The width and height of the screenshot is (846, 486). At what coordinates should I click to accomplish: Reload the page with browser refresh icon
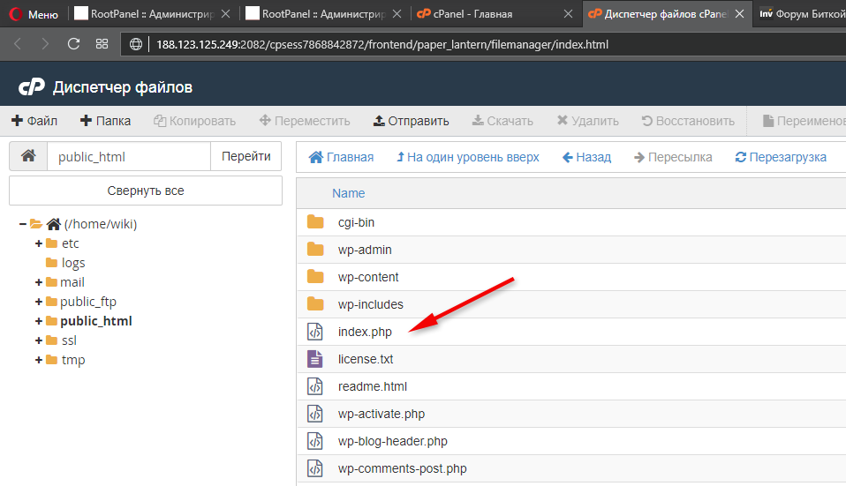click(x=73, y=44)
